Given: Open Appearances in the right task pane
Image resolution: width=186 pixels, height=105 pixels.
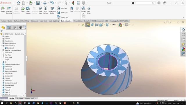Looking at the screenshot, I should [183, 49].
